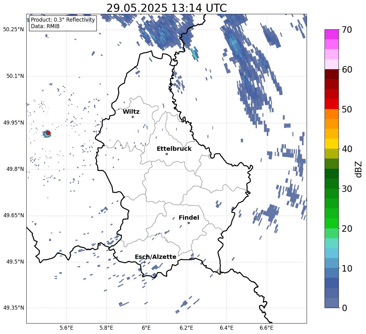Click the 6.4°E longitude label
This screenshot has height=334, width=366.
pyautogui.click(x=226, y=328)
